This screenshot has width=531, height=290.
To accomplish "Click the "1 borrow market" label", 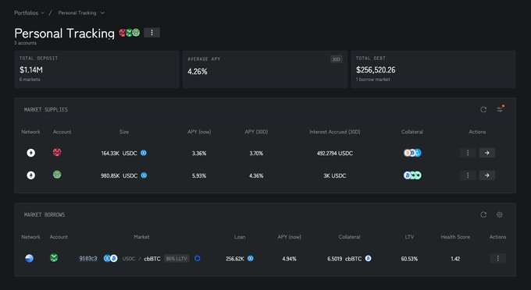I will click(x=372, y=80).
